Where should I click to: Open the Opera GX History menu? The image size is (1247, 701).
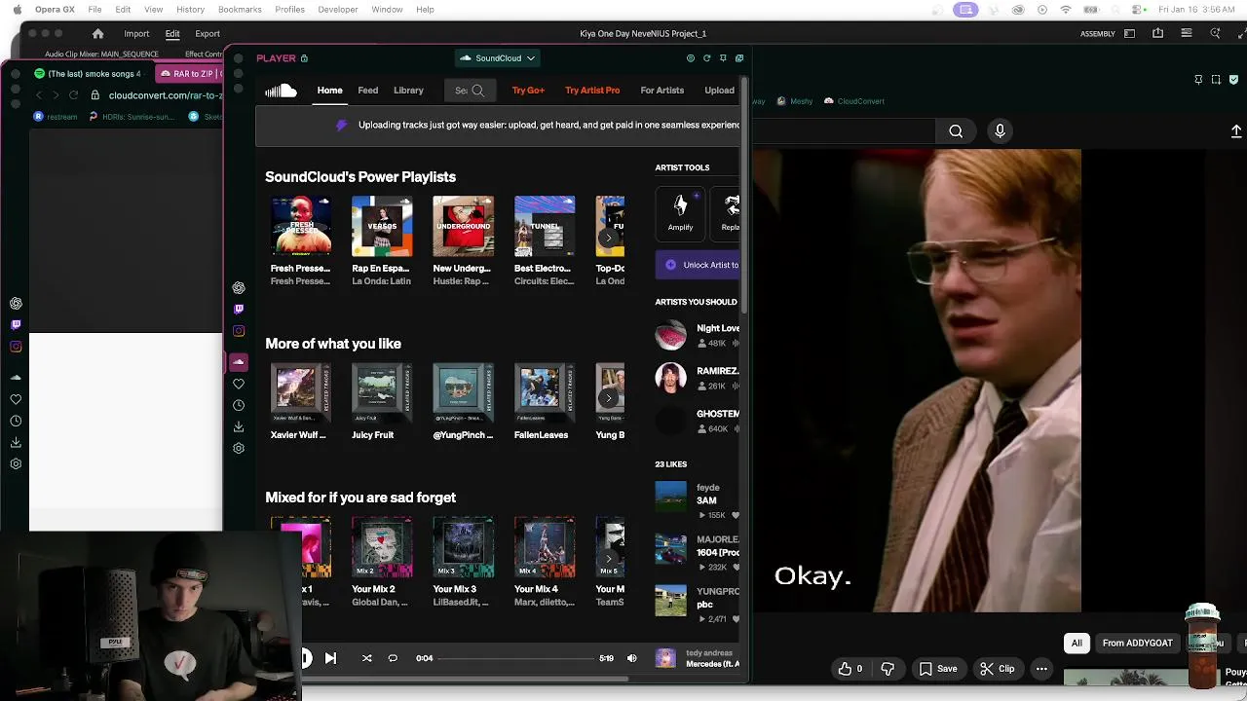190,10
